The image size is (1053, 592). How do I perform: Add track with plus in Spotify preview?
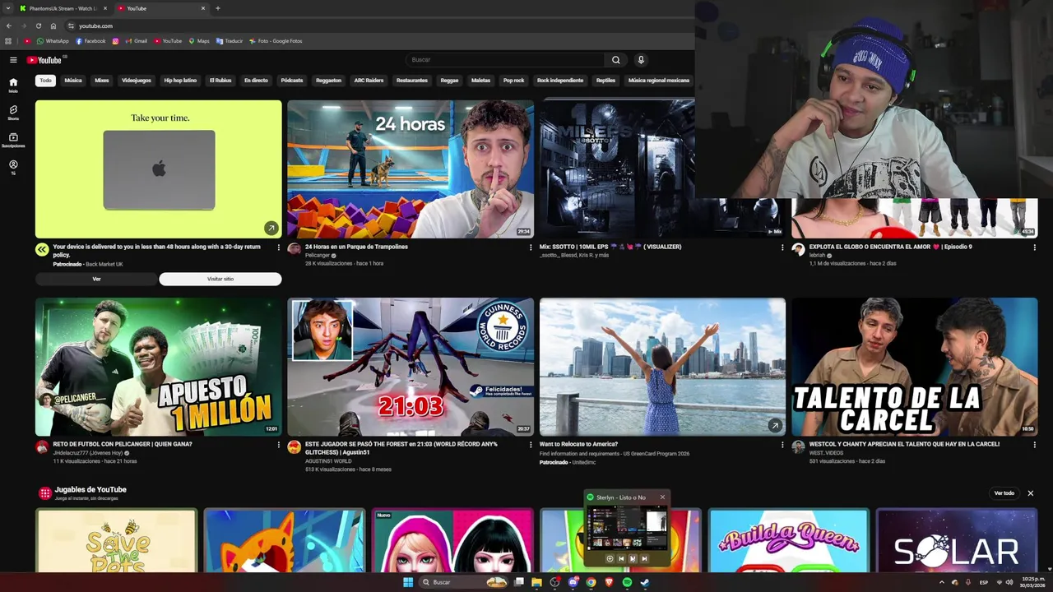(x=610, y=559)
